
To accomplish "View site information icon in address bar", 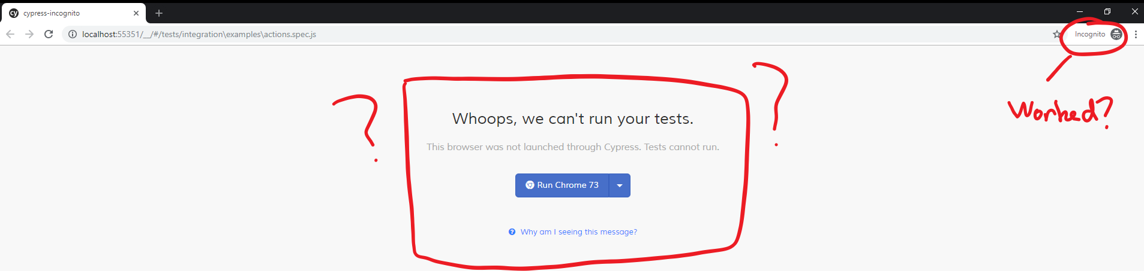I will (72, 34).
